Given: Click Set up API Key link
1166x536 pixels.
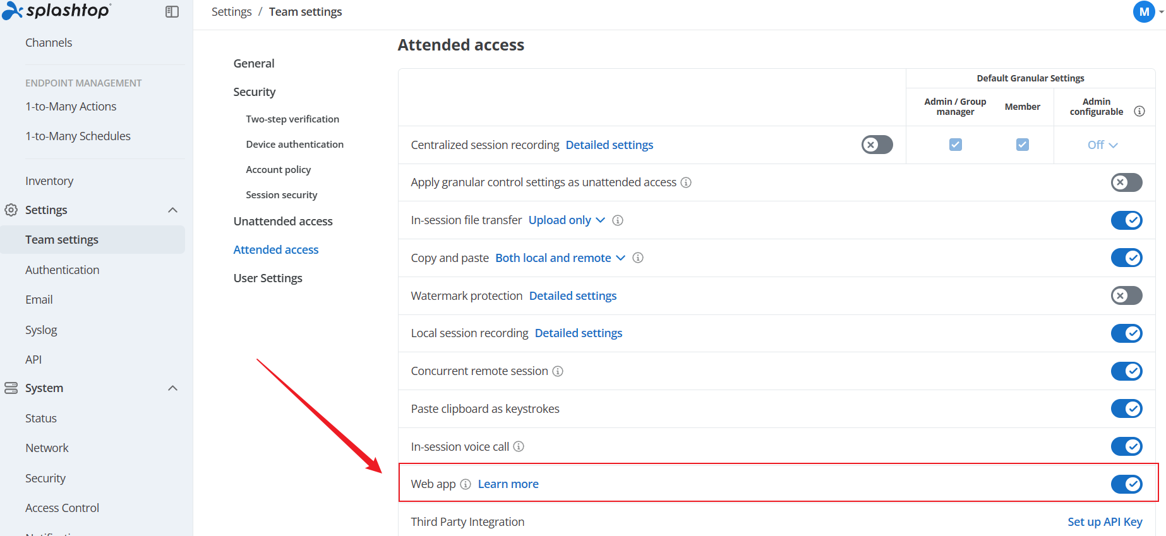Looking at the screenshot, I should pyautogui.click(x=1105, y=522).
